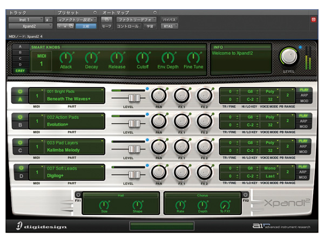Toggle the バイパス bypass button
Screen dimensions: 324x243
point(169,19)
